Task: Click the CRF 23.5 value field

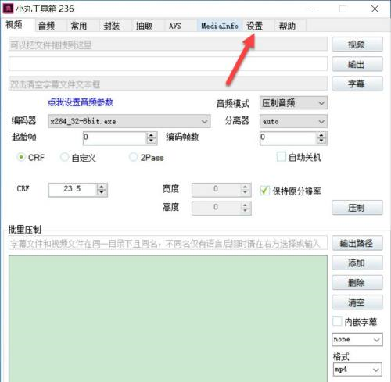Action: point(73,190)
